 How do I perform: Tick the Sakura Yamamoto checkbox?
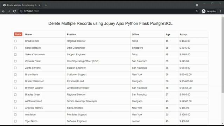15,55
